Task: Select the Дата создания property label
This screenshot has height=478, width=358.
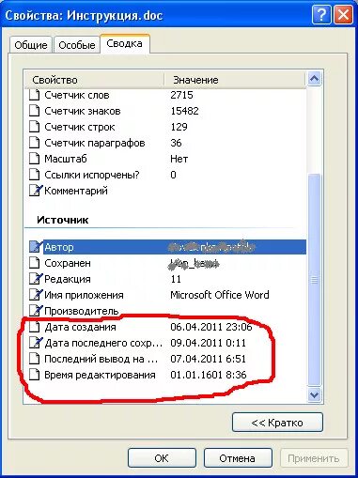Action: 80,327
